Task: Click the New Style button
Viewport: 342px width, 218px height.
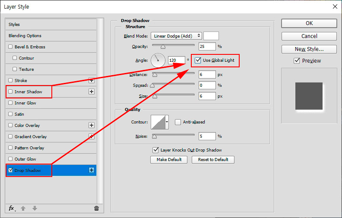Action: click(309, 49)
